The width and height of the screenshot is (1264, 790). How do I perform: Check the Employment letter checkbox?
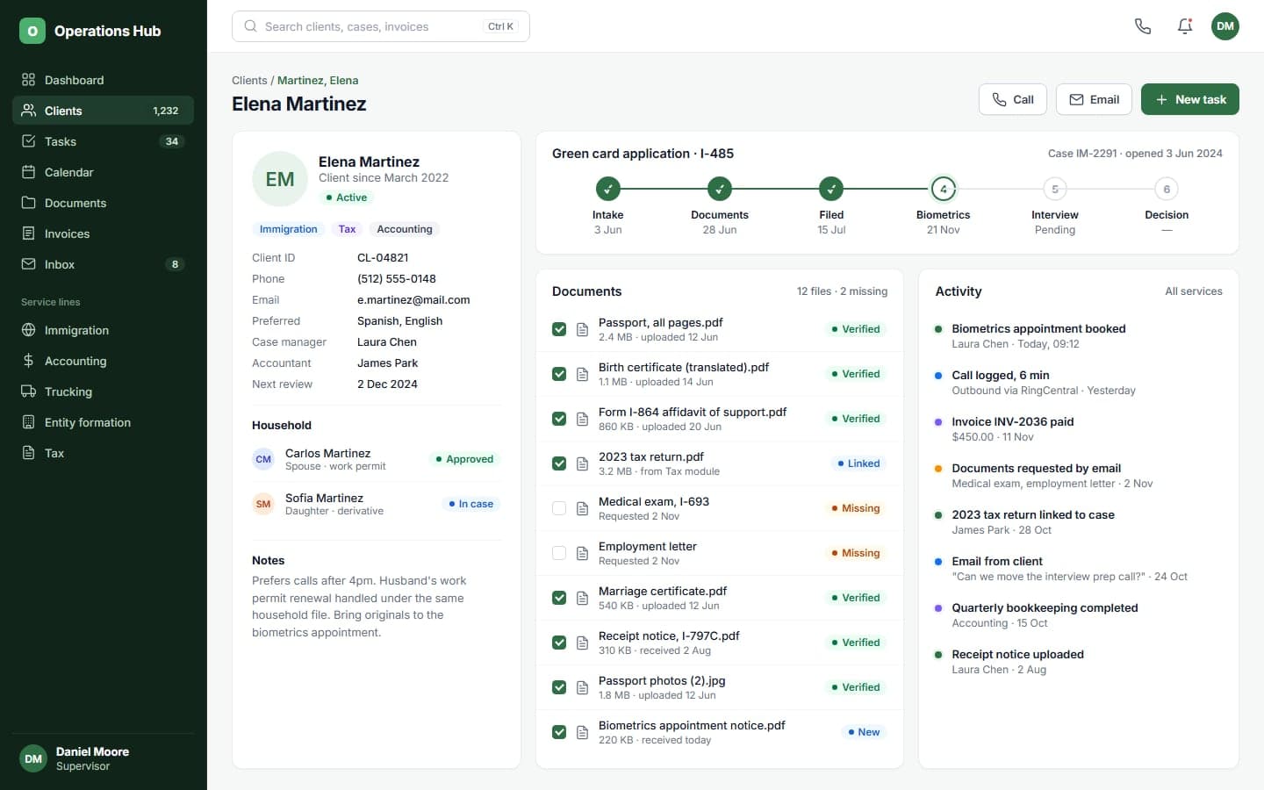(x=559, y=553)
